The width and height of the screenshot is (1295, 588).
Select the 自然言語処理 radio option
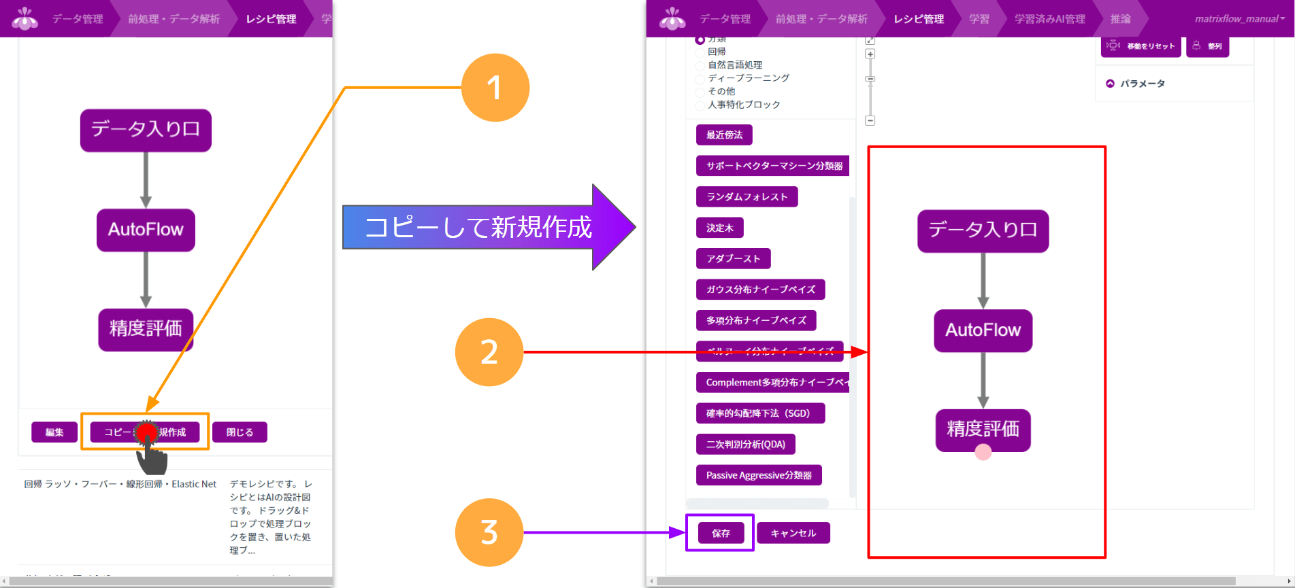coord(700,65)
